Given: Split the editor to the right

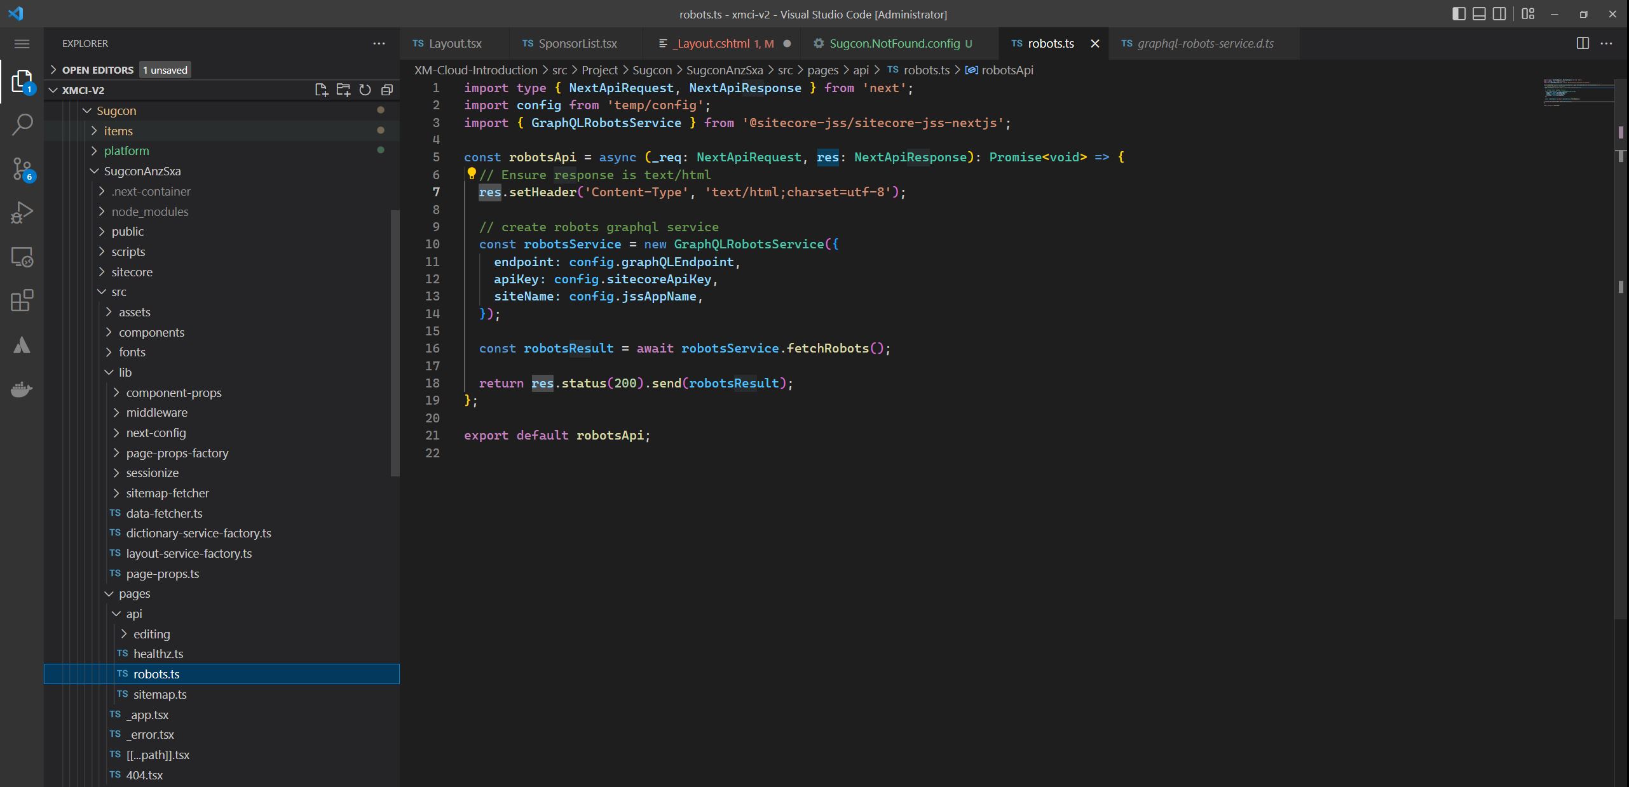Looking at the screenshot, I should click(x=1583, y=43).
